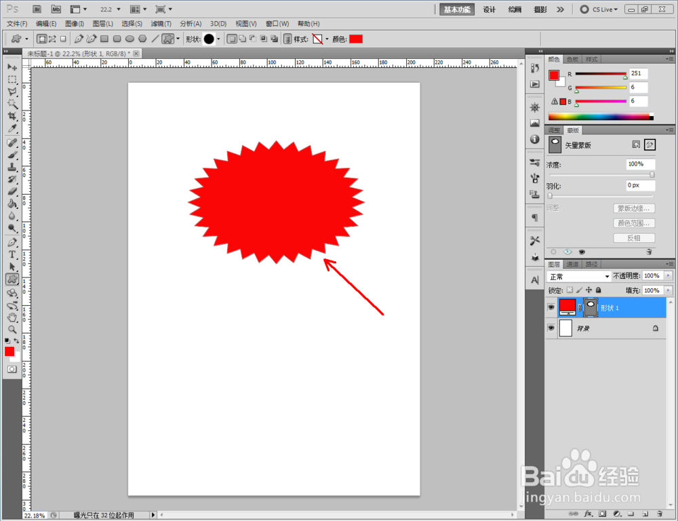Select the Clone Stamp tool
Image resolution: width=678 pixels, height=521 pixels.
pos(12,167)
